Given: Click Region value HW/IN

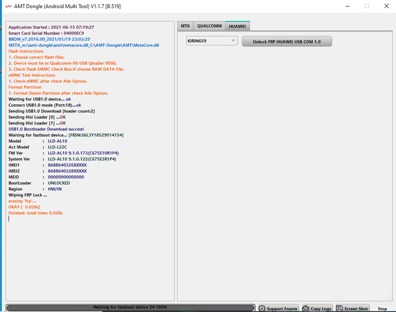Looking at the screenshot, I should pyautogui.click(x=55, y=189).
